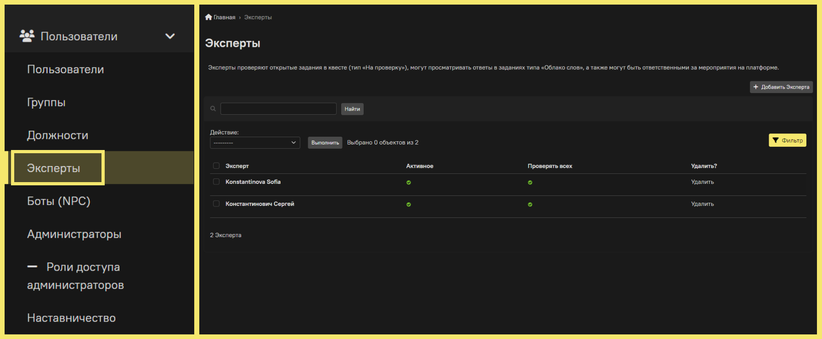Click the users group icon in sidebar

click(27, 36)
